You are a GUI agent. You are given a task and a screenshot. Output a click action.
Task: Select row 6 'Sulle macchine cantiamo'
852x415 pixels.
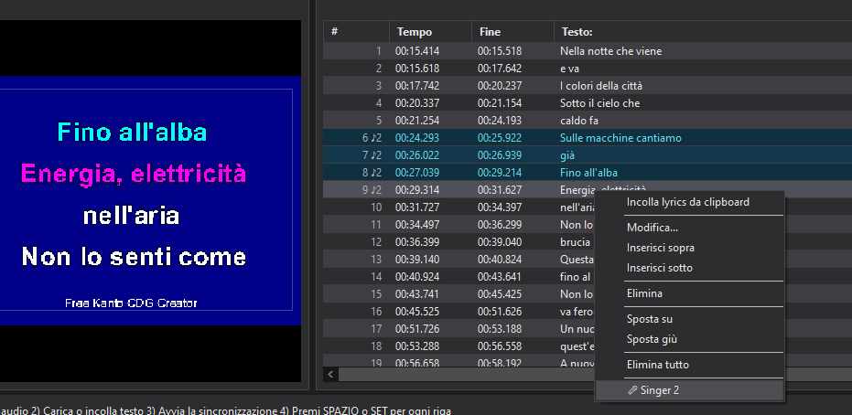[x=620, y=138]
